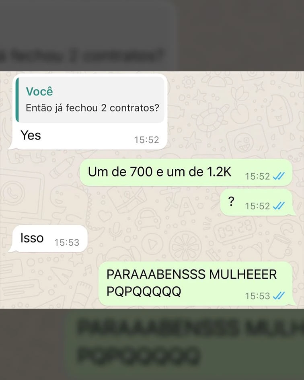The width and height of the screenshot is (304, 380).
Task: Click the microphone doodle in wallpaper
Action: coord(116,231)
